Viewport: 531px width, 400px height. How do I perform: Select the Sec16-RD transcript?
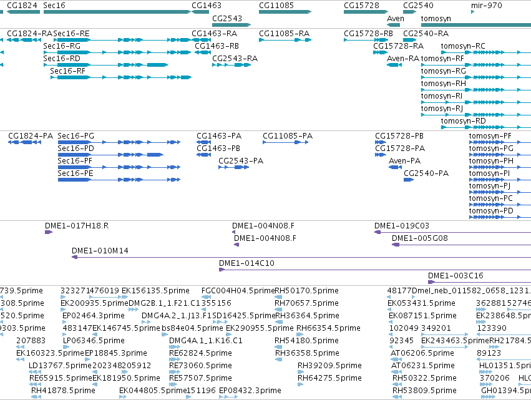(x=105, y=65)
